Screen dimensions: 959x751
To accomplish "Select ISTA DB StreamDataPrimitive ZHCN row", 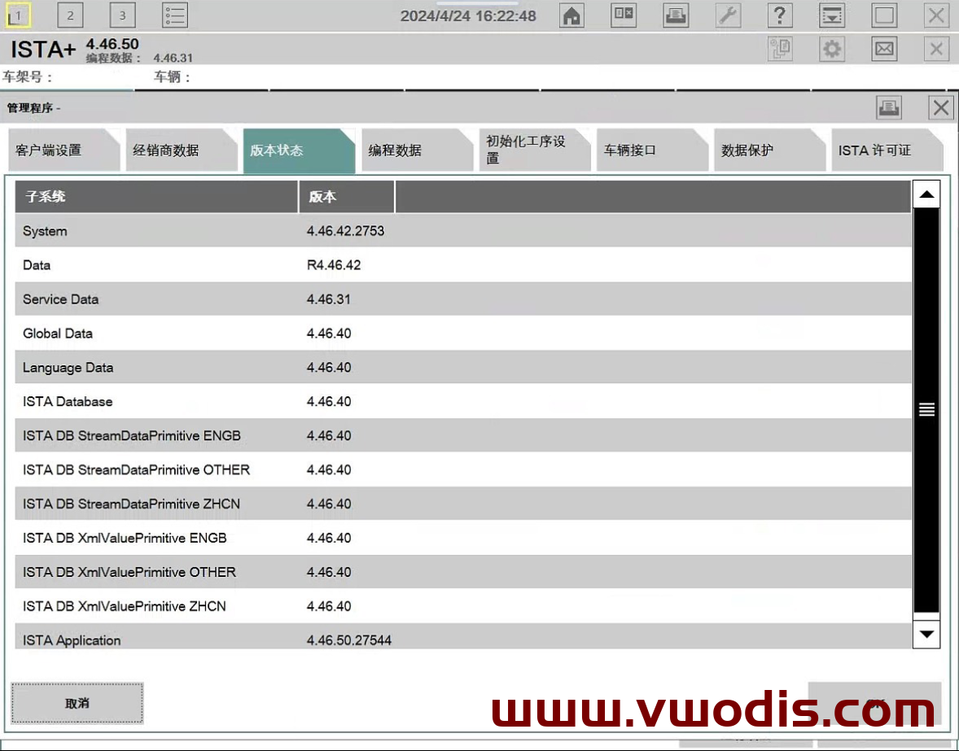I will pos(463,504).
